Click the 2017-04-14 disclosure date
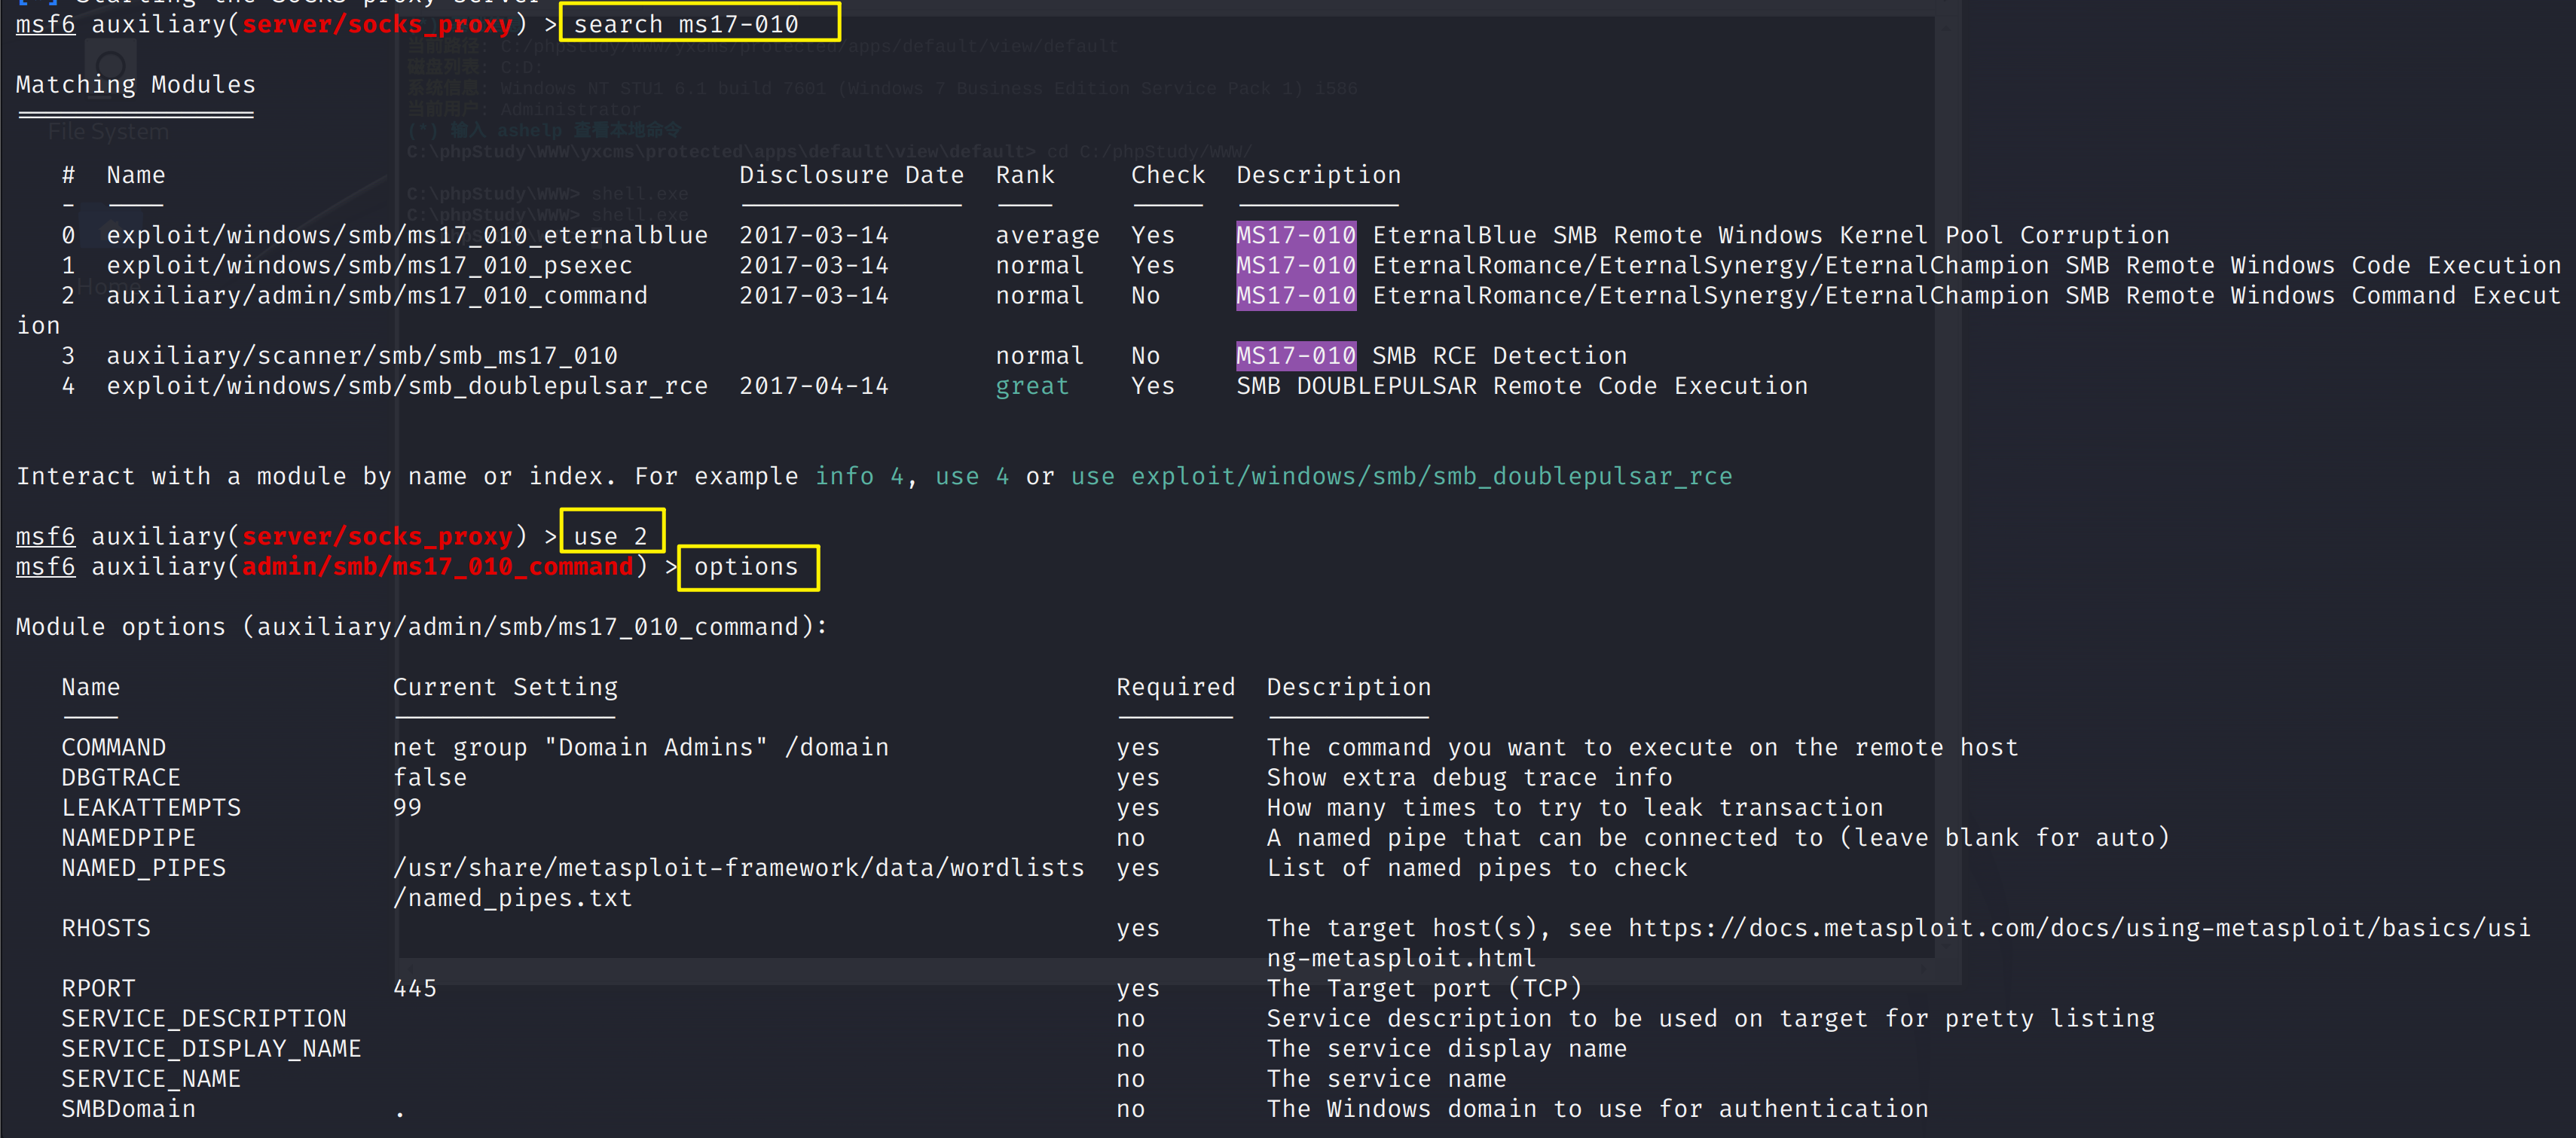 (814, 386)
